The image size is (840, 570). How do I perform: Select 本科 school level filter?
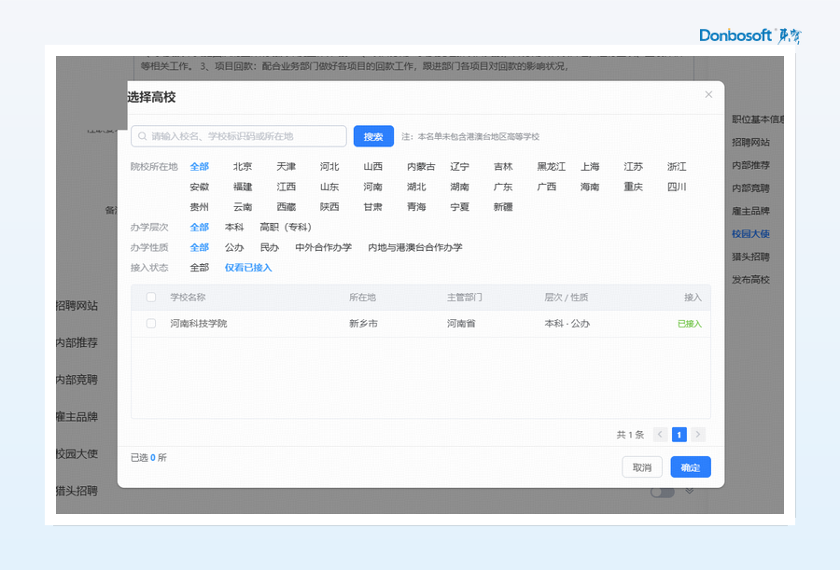(234, 227)
